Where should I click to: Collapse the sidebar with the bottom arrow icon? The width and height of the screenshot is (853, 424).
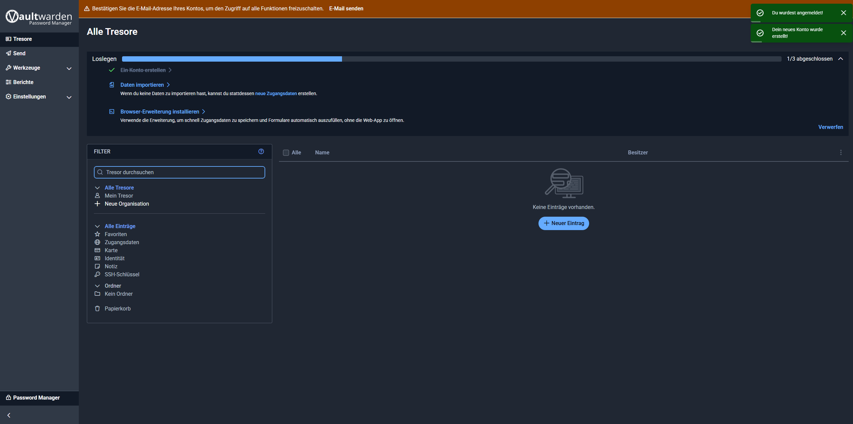(9, 415)
